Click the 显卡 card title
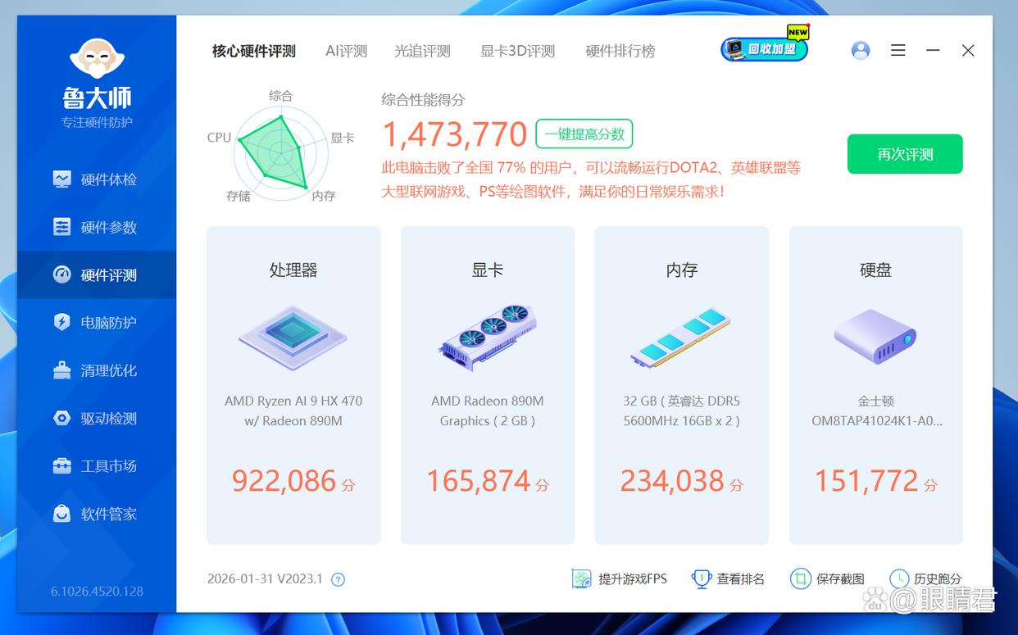This screenshot has height=635, width=1018. click(487, 270)
